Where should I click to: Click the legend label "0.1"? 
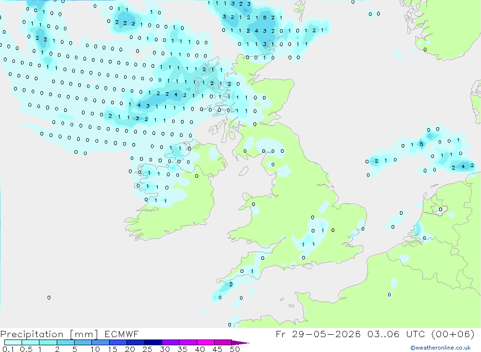pyautogui.click(x=8, y=349)
